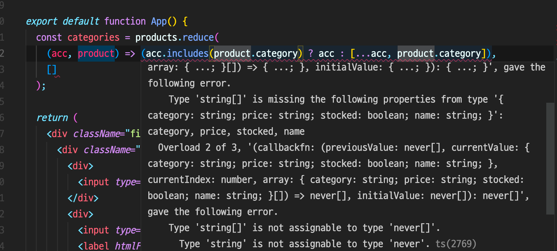The image size is (557, 251).
Task: Click the 'categories' variable name
Action: 93,37
